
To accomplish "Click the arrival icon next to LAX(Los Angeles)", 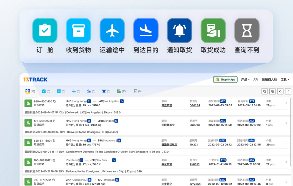I will pos(122,101).
